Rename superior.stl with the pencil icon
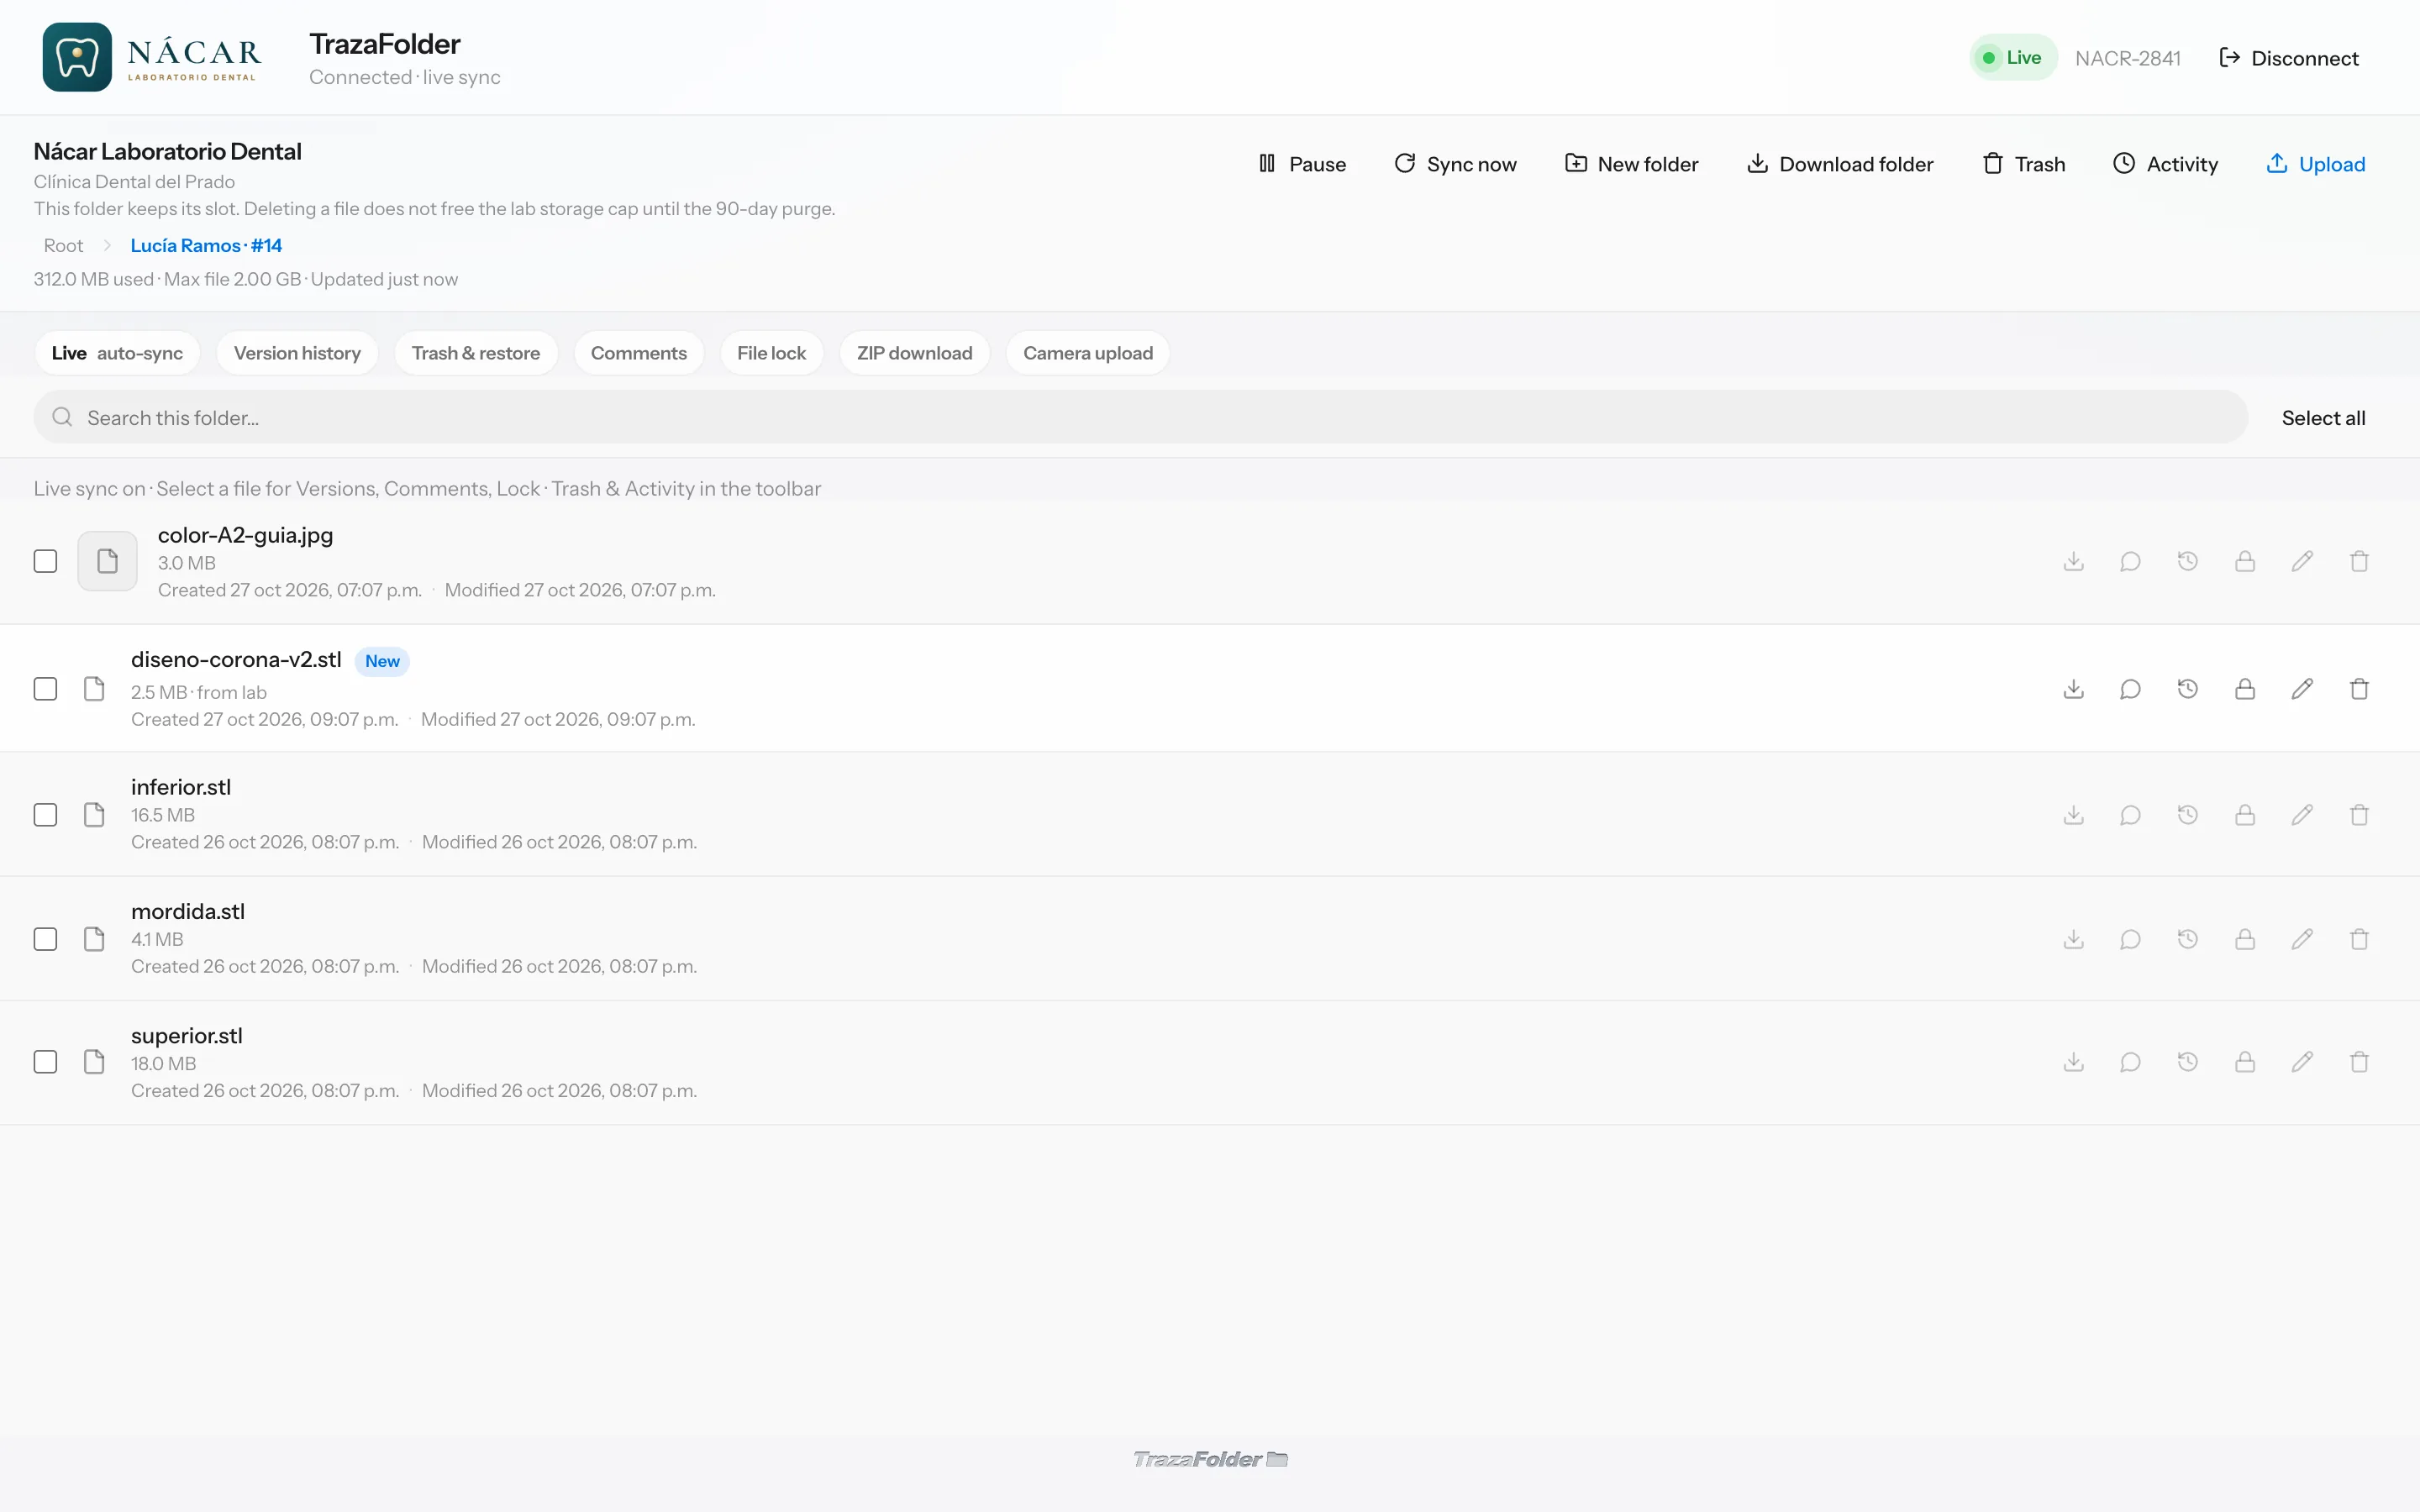 2302,1062
